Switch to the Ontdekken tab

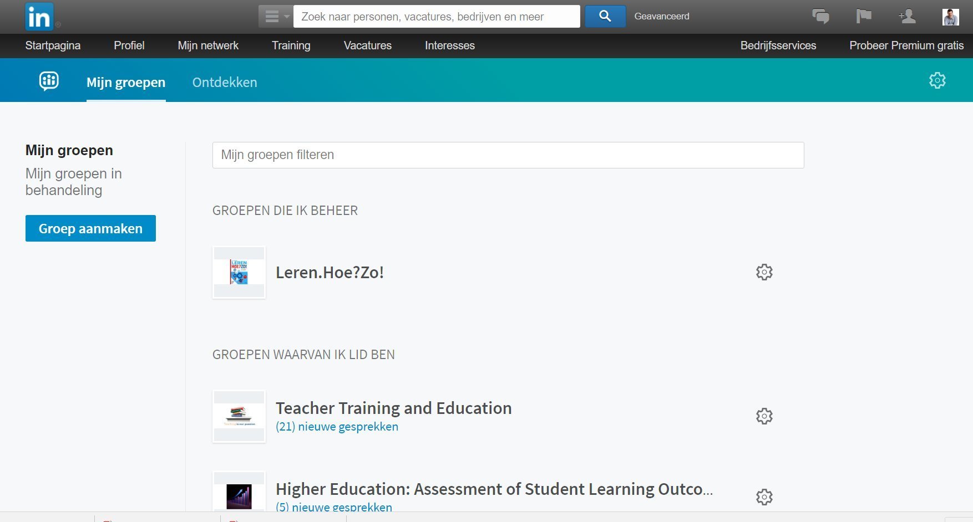(225, 83)
